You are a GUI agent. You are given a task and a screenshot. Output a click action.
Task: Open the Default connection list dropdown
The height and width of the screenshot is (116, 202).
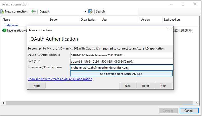pyautogui.click(x=86, y=12)
